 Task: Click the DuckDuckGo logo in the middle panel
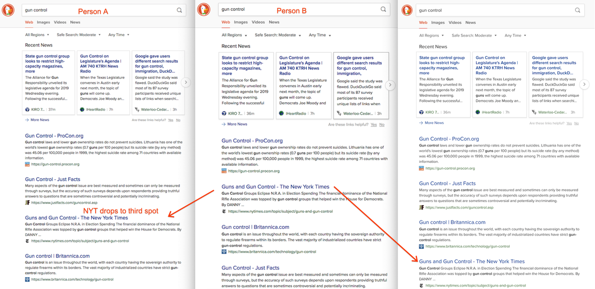click(204, 9)
